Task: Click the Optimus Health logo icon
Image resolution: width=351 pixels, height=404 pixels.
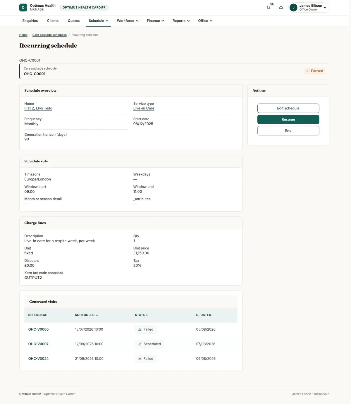Action: [x=23, y=8]
